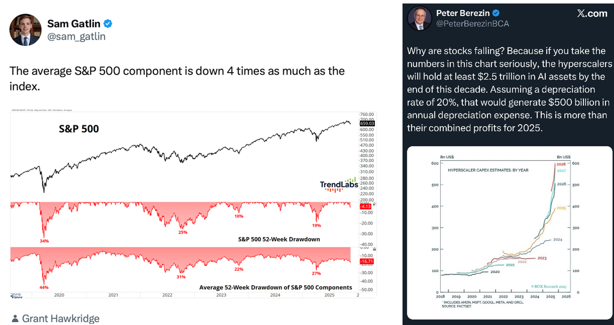Screen dimensions: 614x325
Task: Click the S&P 500 52-Week Drawdown title
Action: (279, 239)
